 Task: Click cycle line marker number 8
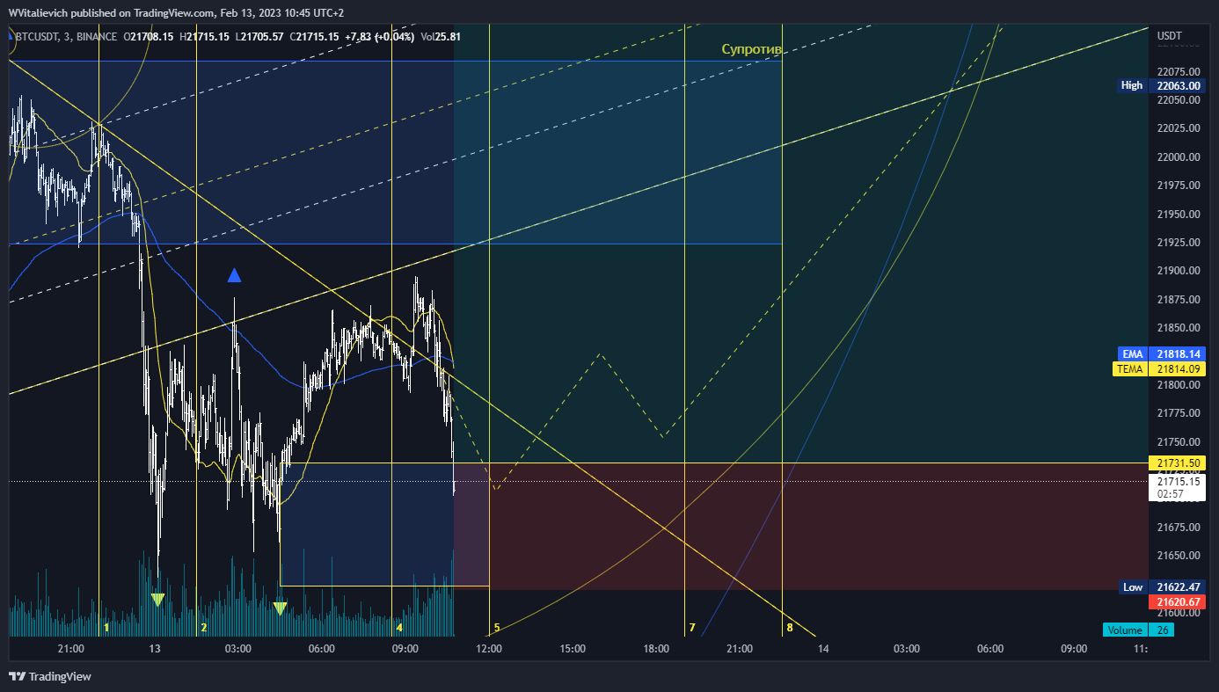790,628
